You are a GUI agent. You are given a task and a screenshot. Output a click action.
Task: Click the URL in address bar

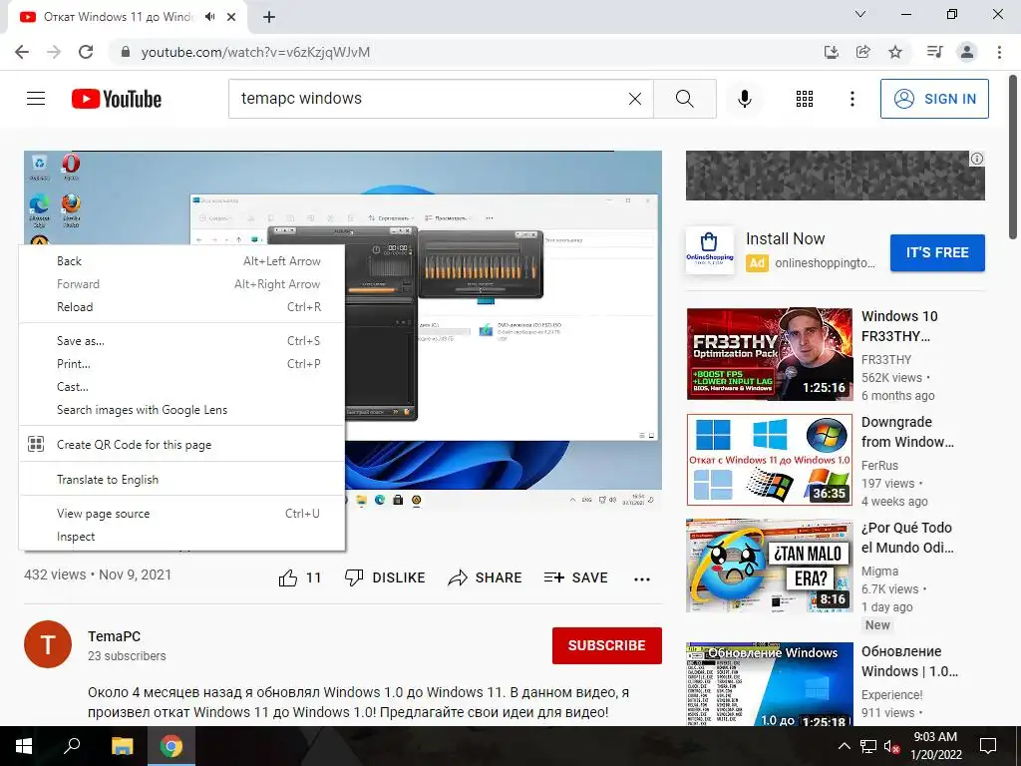click(x=255, y=52)
